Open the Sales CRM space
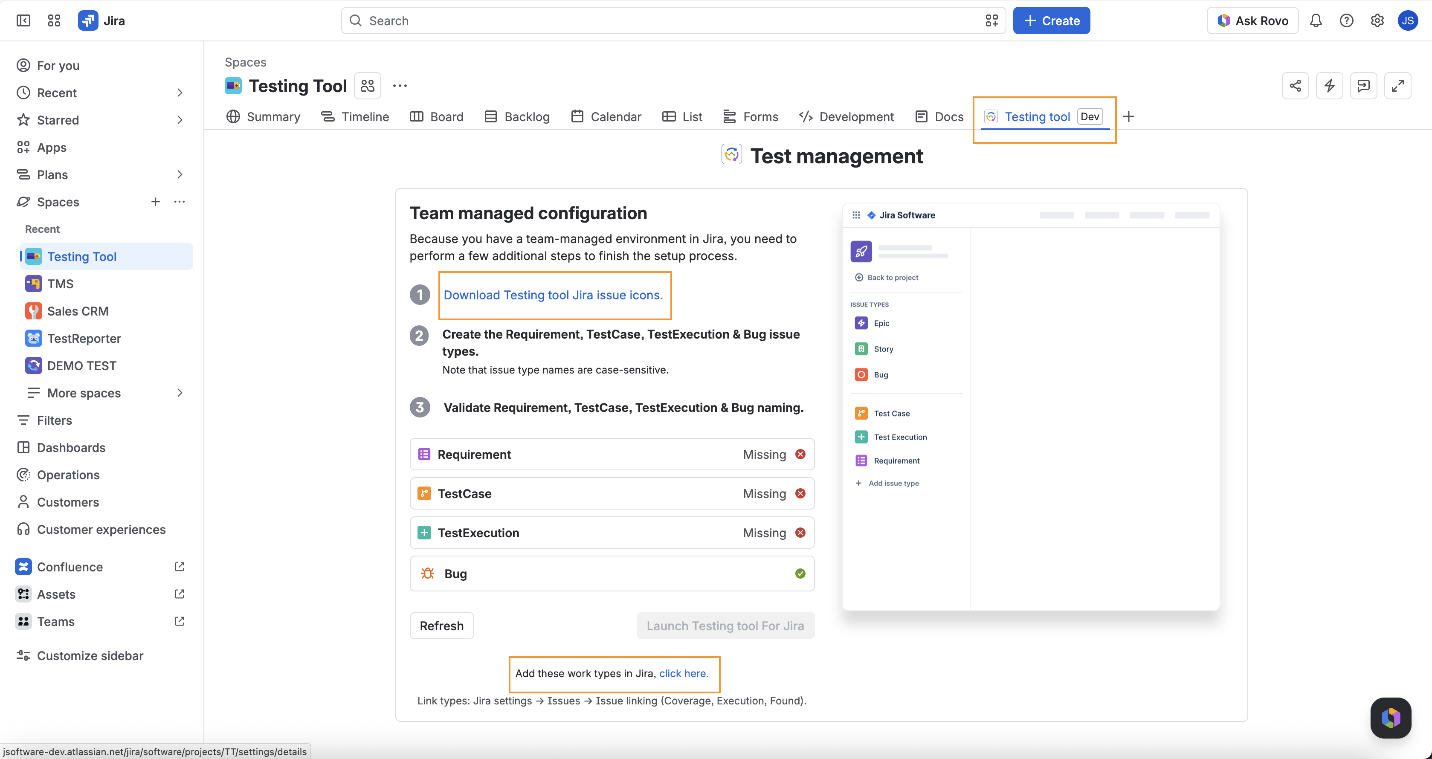 tap(107, 311)
